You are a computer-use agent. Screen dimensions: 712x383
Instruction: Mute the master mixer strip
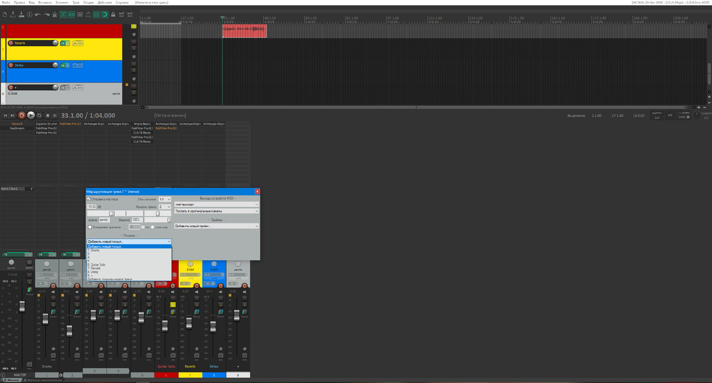point(29,275)
